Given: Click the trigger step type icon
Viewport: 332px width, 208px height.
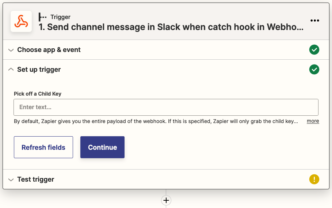Looking at the screenshot, I should click(43, 17).
